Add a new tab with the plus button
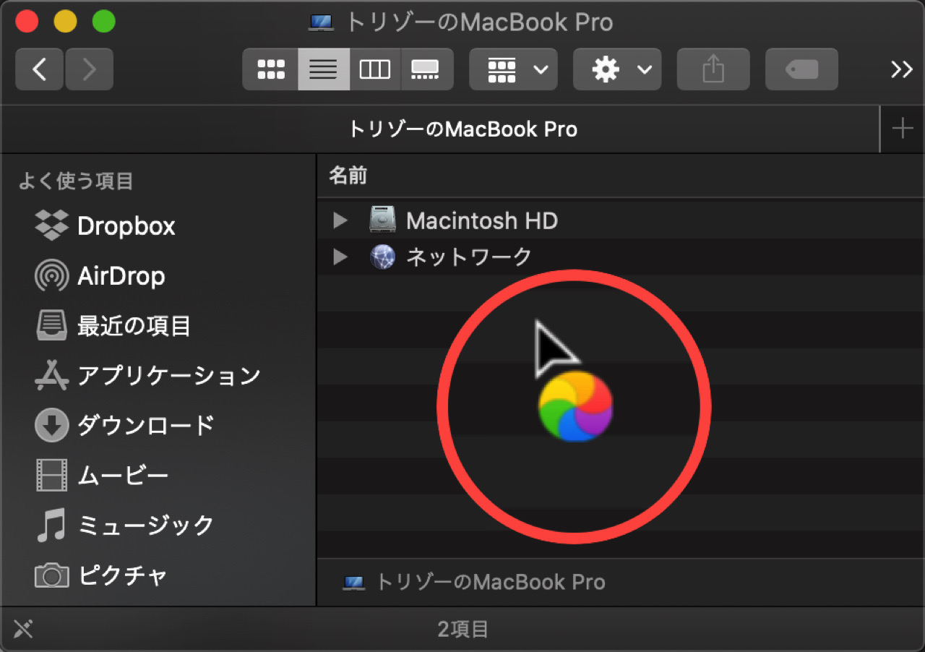The image size is (925, 652). (x=903, y=129)
